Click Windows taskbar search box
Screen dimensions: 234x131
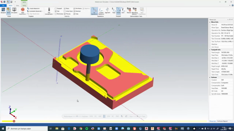pyautogui.click(x=27, y=128)
